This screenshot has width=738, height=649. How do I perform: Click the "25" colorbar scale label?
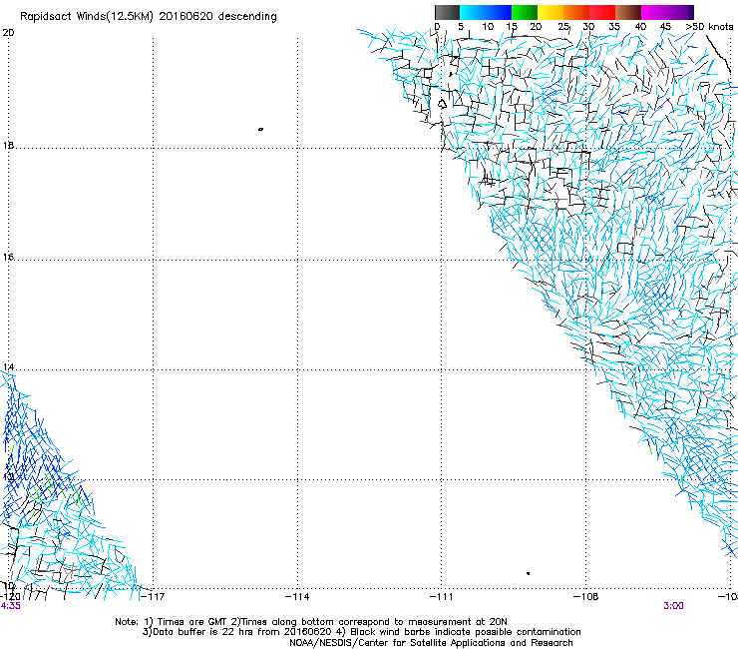coord(563,27)
